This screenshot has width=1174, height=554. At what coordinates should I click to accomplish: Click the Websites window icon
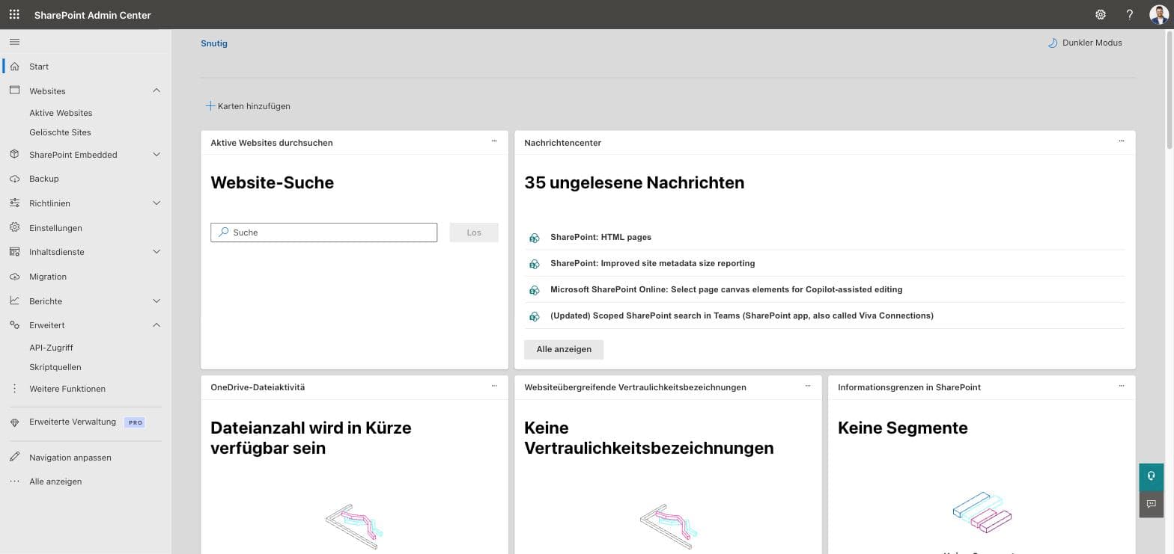(14, 90)
